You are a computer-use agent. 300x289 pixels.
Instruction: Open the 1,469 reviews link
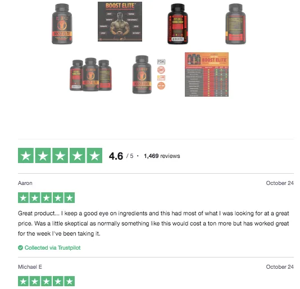tap(162, 156)
